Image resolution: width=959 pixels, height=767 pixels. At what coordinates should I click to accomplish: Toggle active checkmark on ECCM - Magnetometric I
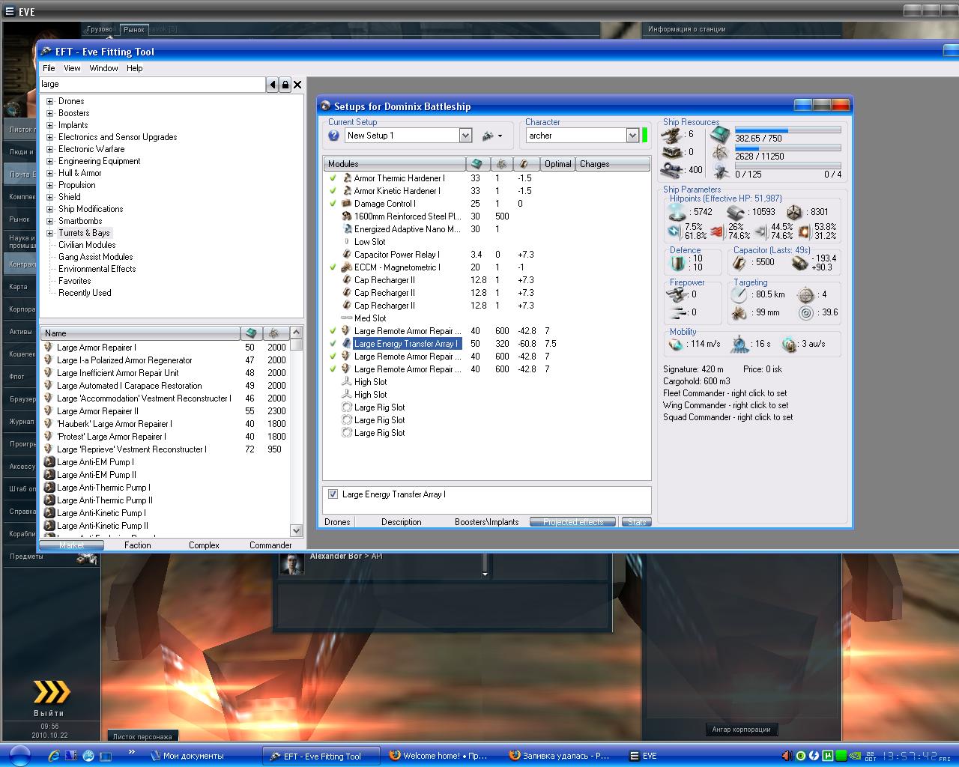click(x=333, y=267)
